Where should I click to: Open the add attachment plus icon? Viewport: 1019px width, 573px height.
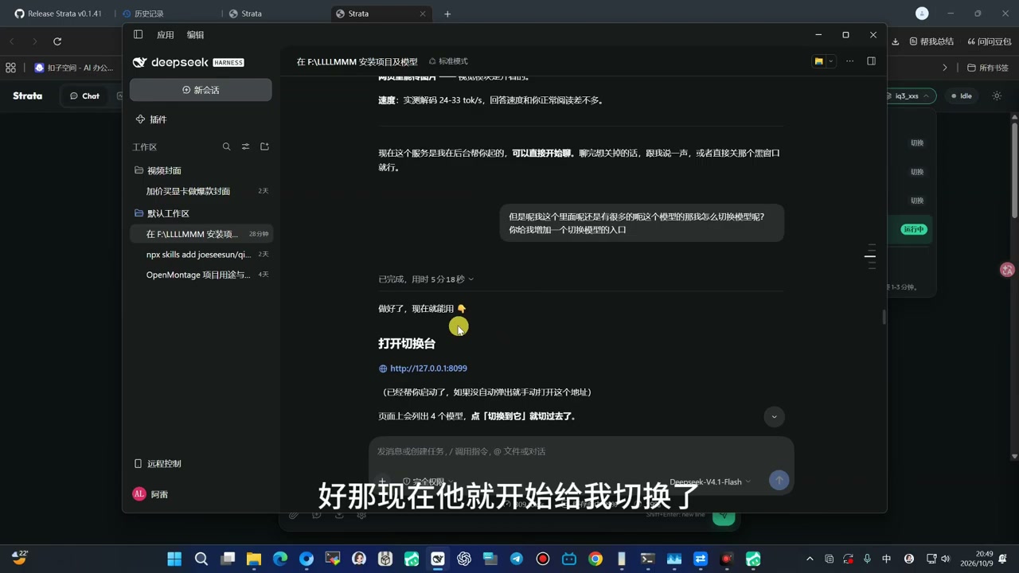click(x=382, y=481)
